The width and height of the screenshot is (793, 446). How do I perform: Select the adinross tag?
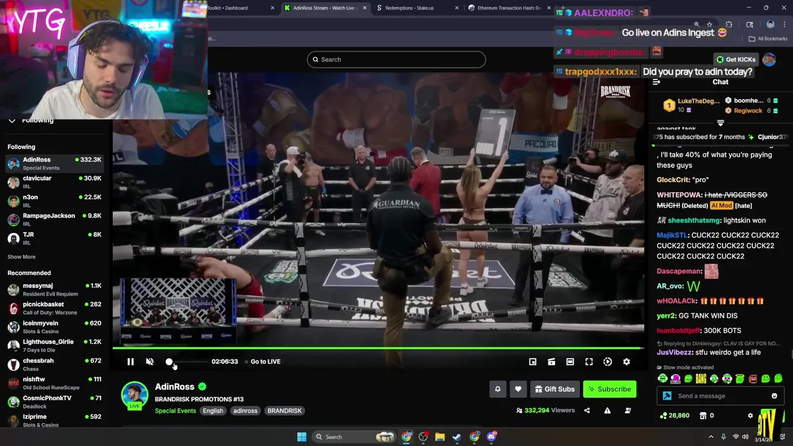(x=245, y=411)
